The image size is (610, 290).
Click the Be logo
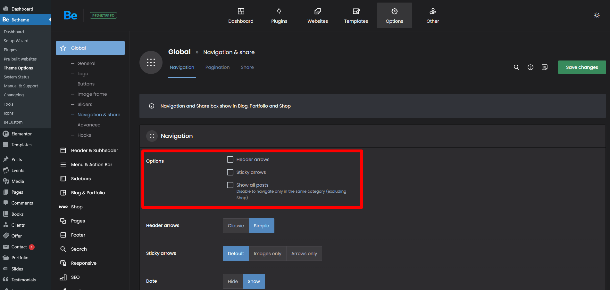tap(70, 15)
